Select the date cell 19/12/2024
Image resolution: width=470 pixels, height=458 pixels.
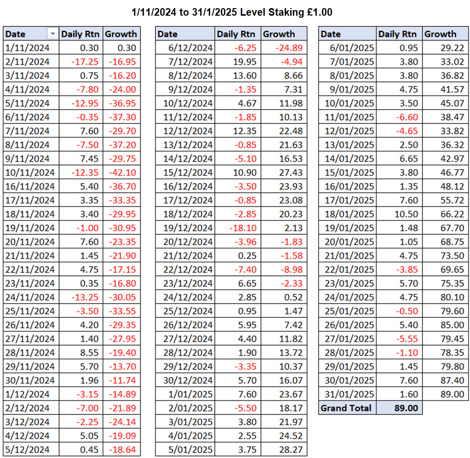(185, 228)
